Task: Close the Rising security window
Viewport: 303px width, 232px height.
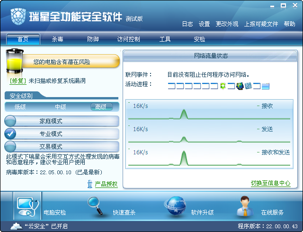Action: (295, 6)
